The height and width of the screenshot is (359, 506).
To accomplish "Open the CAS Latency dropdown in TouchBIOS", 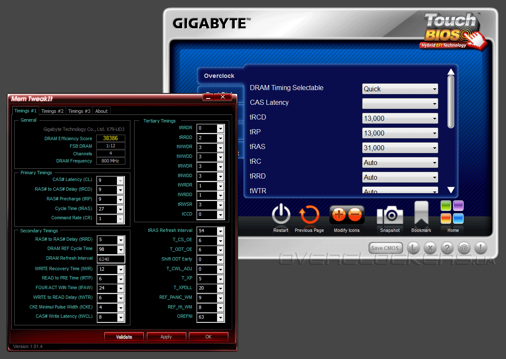I will click(x=400, y=104).
